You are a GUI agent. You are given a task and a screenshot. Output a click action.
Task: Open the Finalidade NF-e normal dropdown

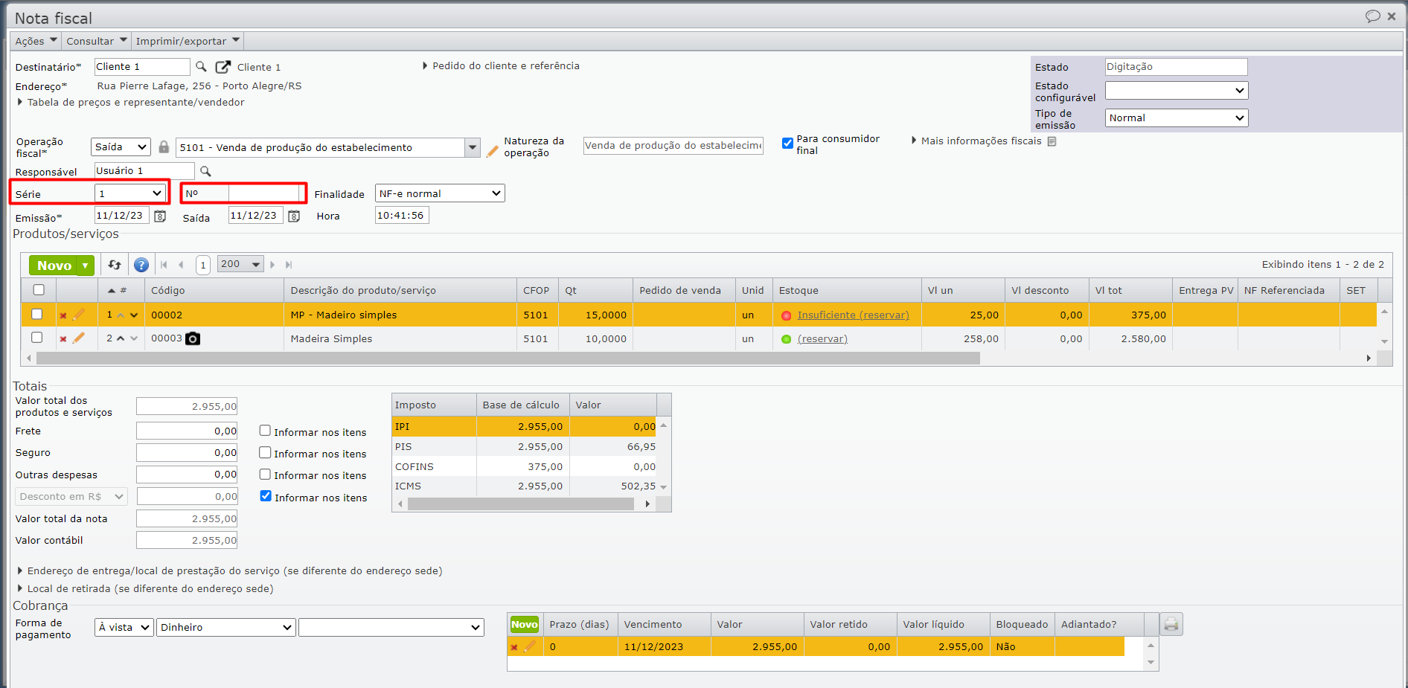click(x=440, y=193)
